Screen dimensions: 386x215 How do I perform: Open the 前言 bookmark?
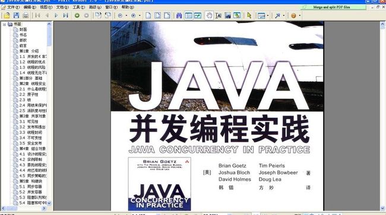(23, 46)
